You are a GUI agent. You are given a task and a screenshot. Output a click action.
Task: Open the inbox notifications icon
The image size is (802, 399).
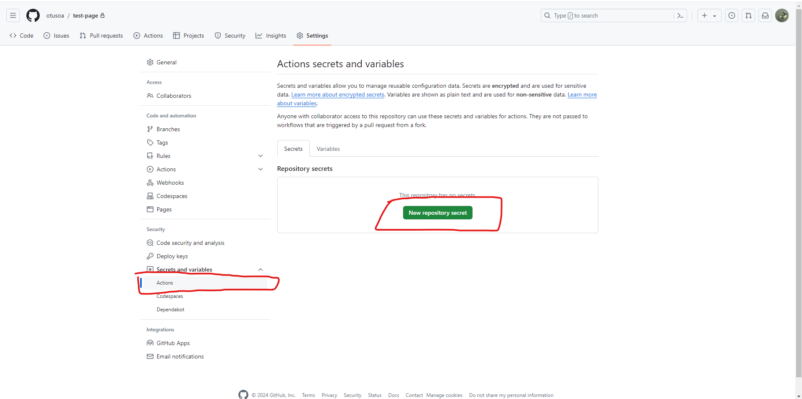[765, 15]
